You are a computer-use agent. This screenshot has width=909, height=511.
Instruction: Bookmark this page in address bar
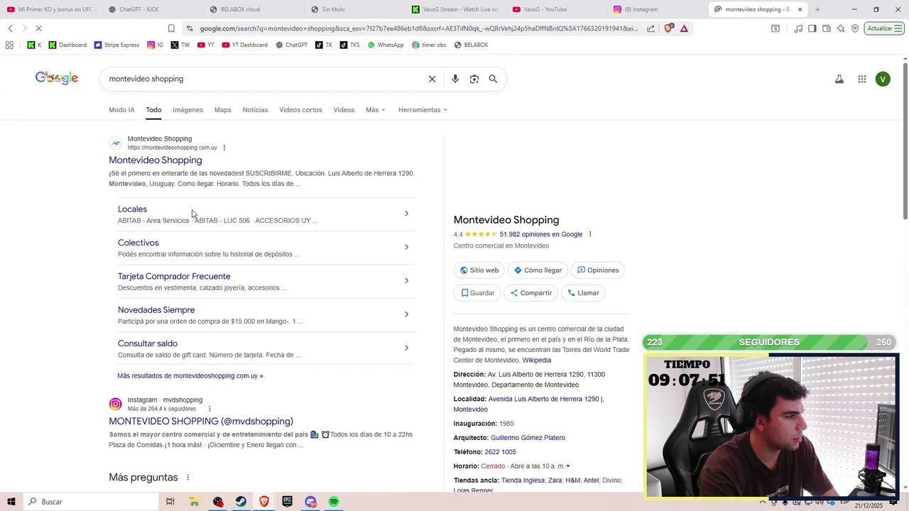pyautogui.click(x=171, y=28)
